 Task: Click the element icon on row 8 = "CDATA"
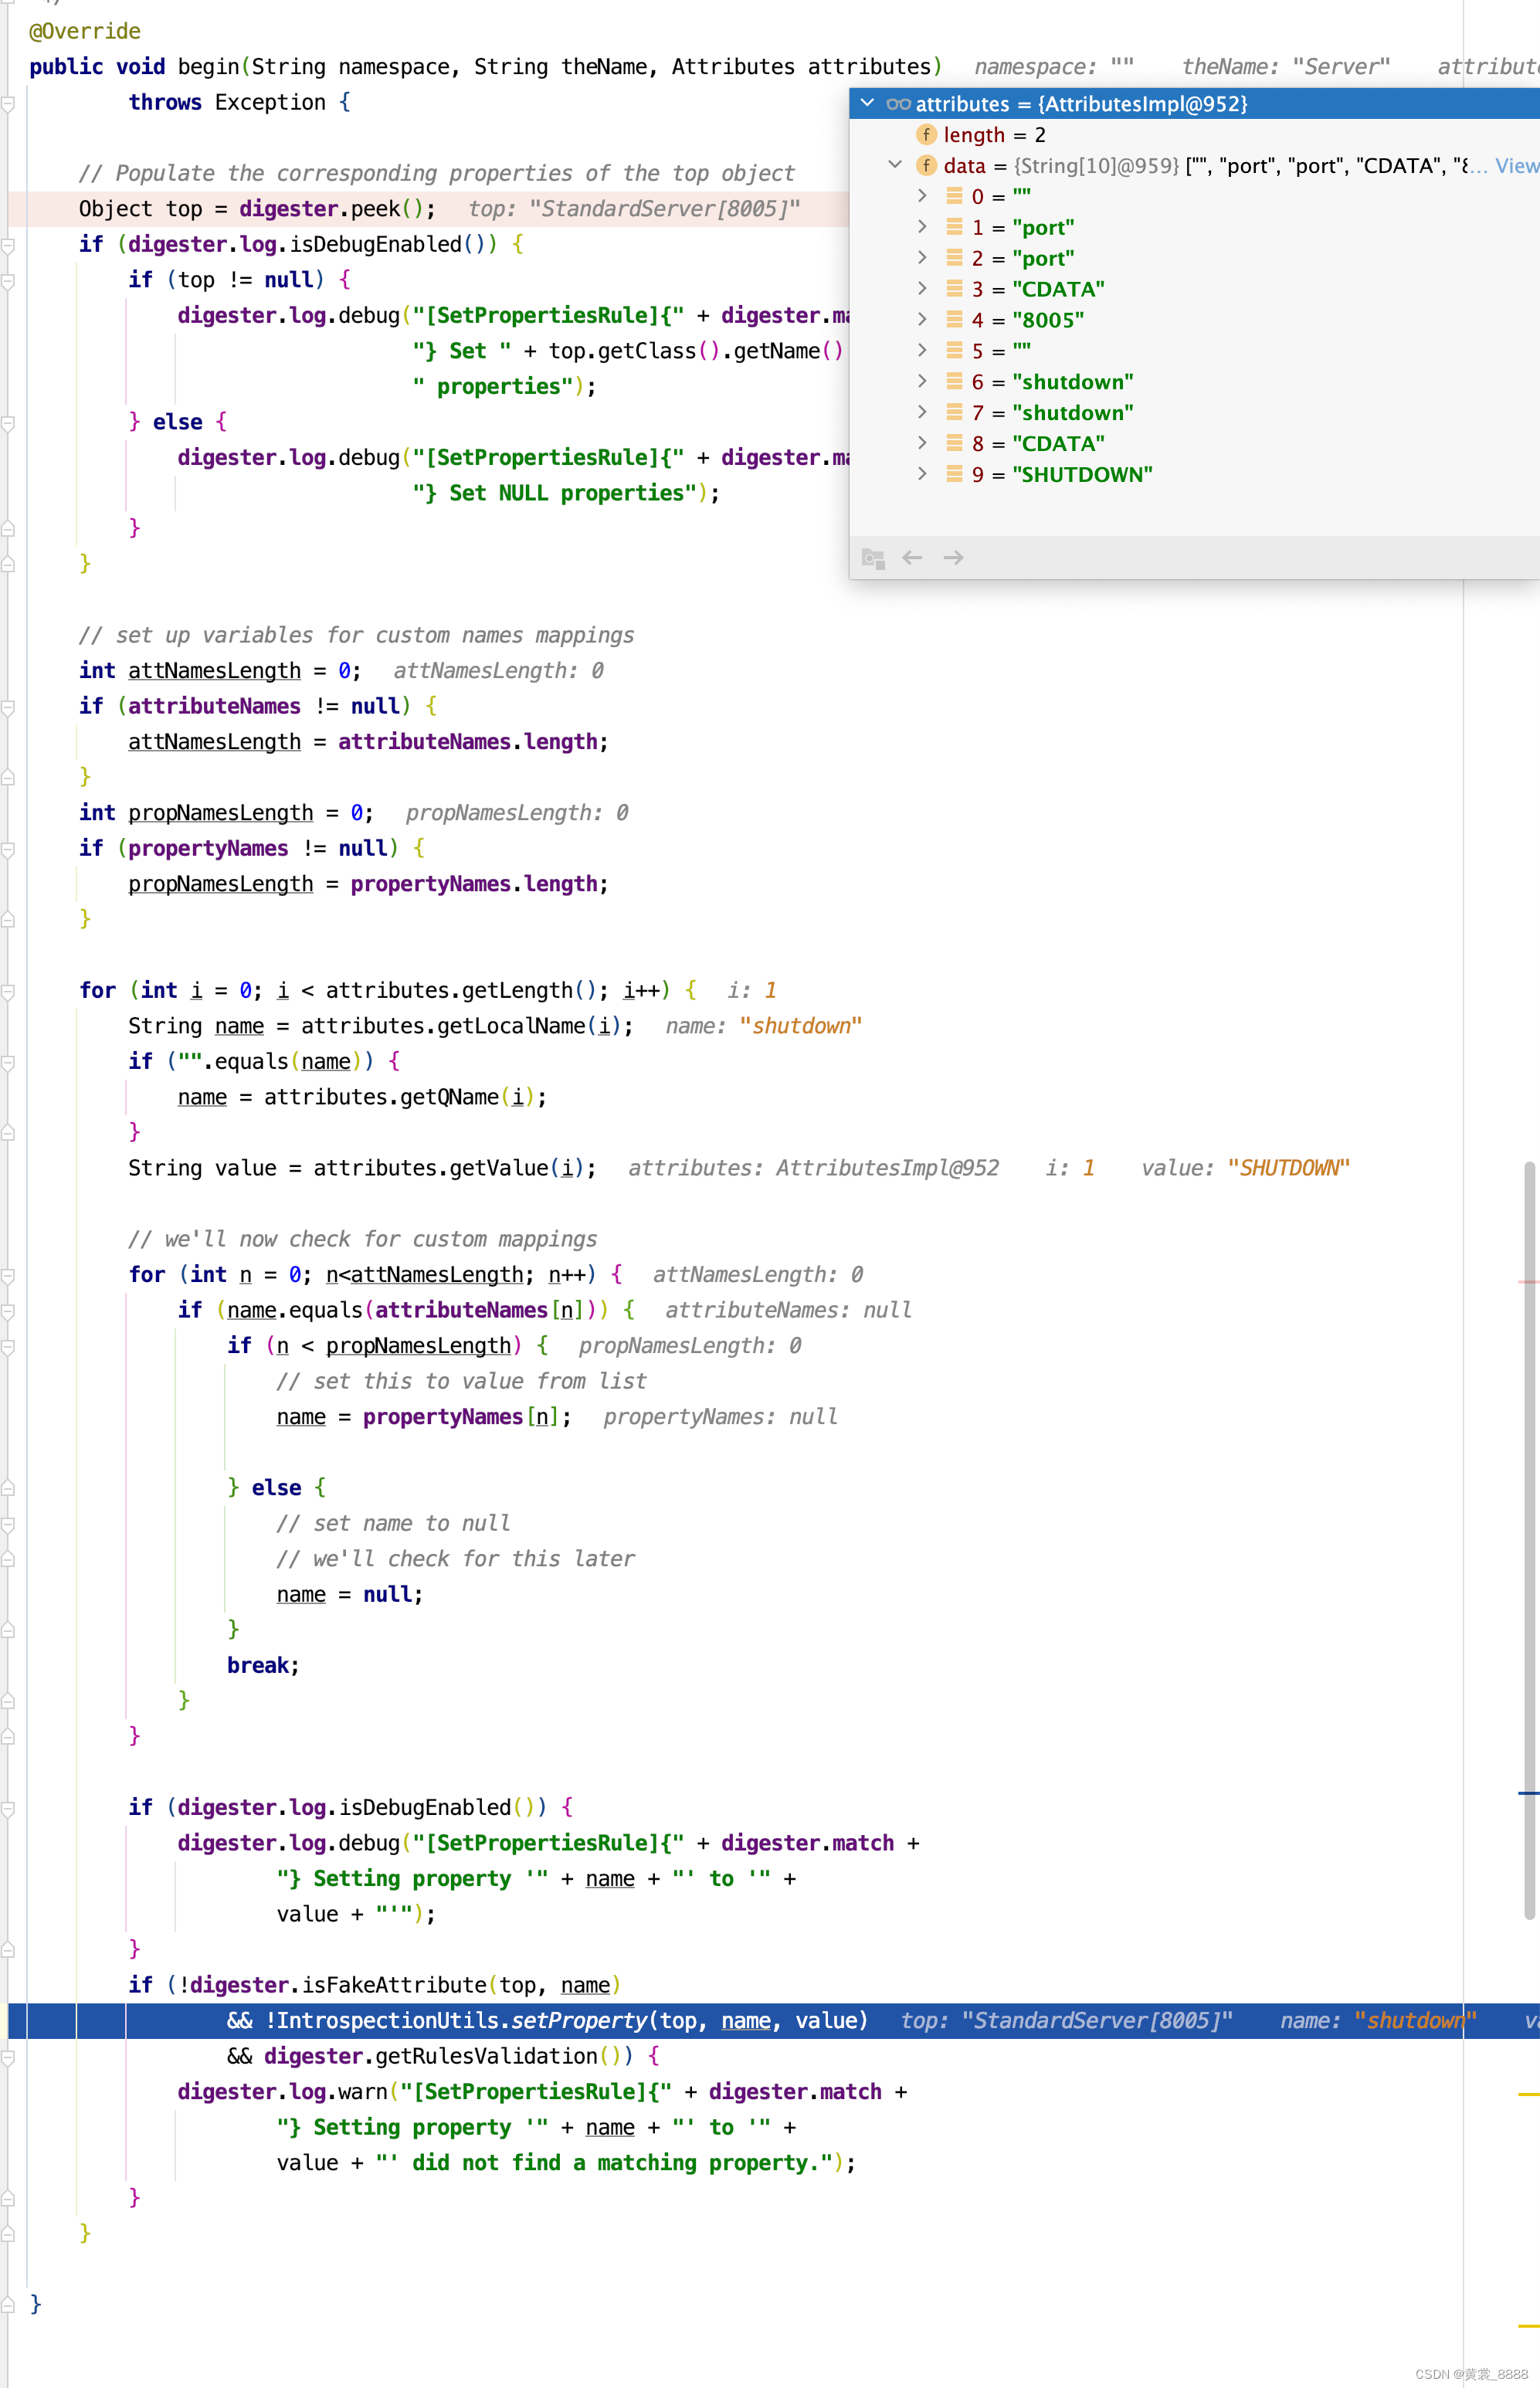(954, 443)
